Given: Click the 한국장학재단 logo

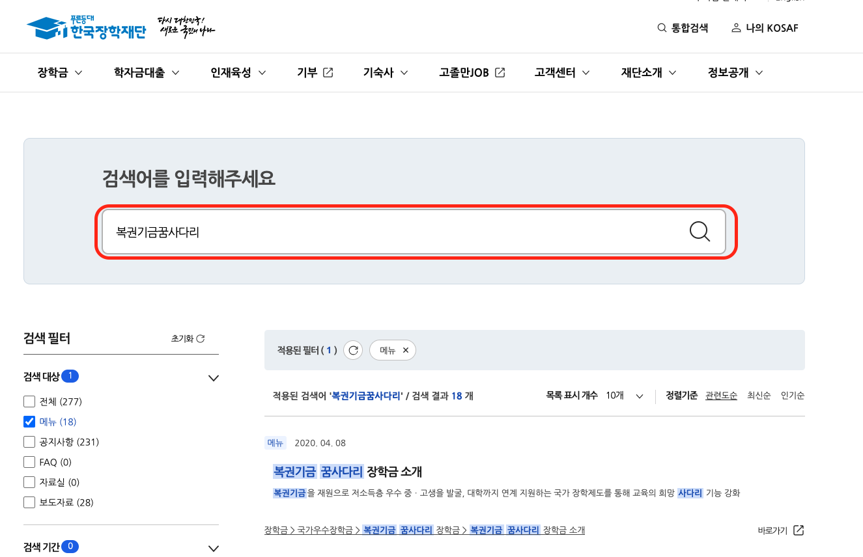Looking at the screenshot, I should pyautogui.click(x=85, y=26).
